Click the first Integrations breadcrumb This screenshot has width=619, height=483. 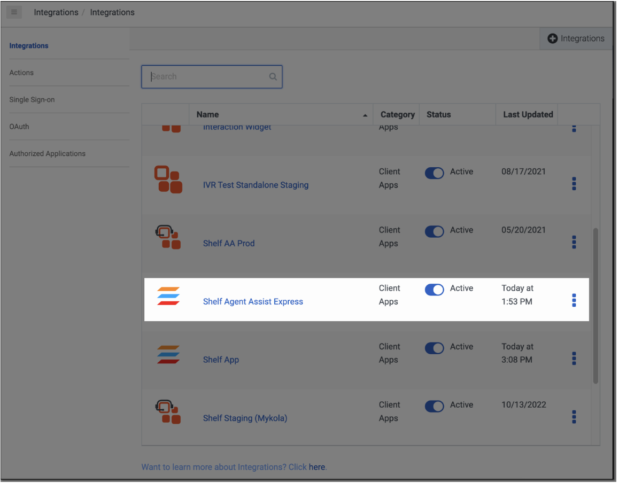tap(56, 12)
